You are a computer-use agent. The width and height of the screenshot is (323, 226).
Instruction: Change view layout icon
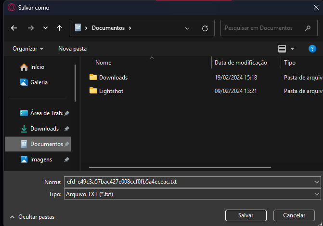point(282,49)
